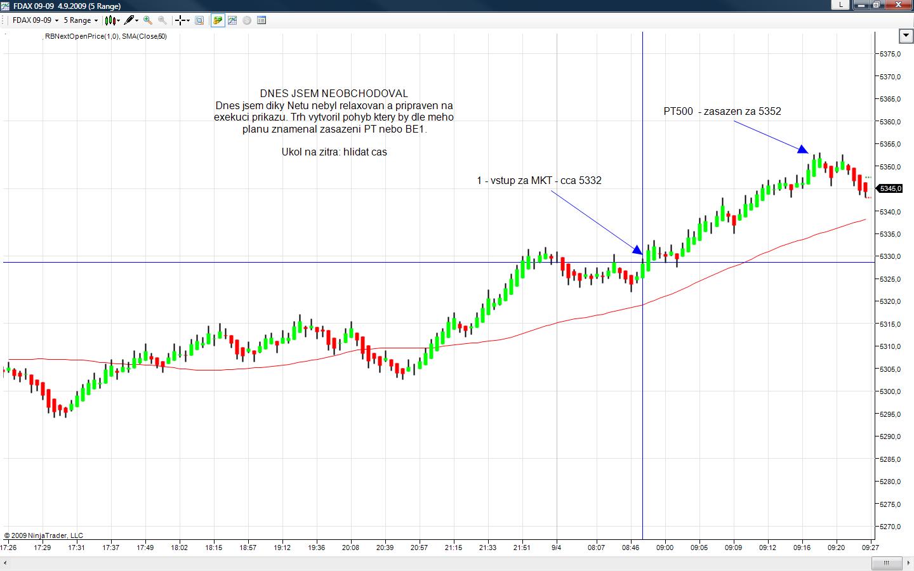The image size is (914, 571).
Task: Open the FDAX 09-09 instrument dropdown
Action: click(x=36, y=20)
